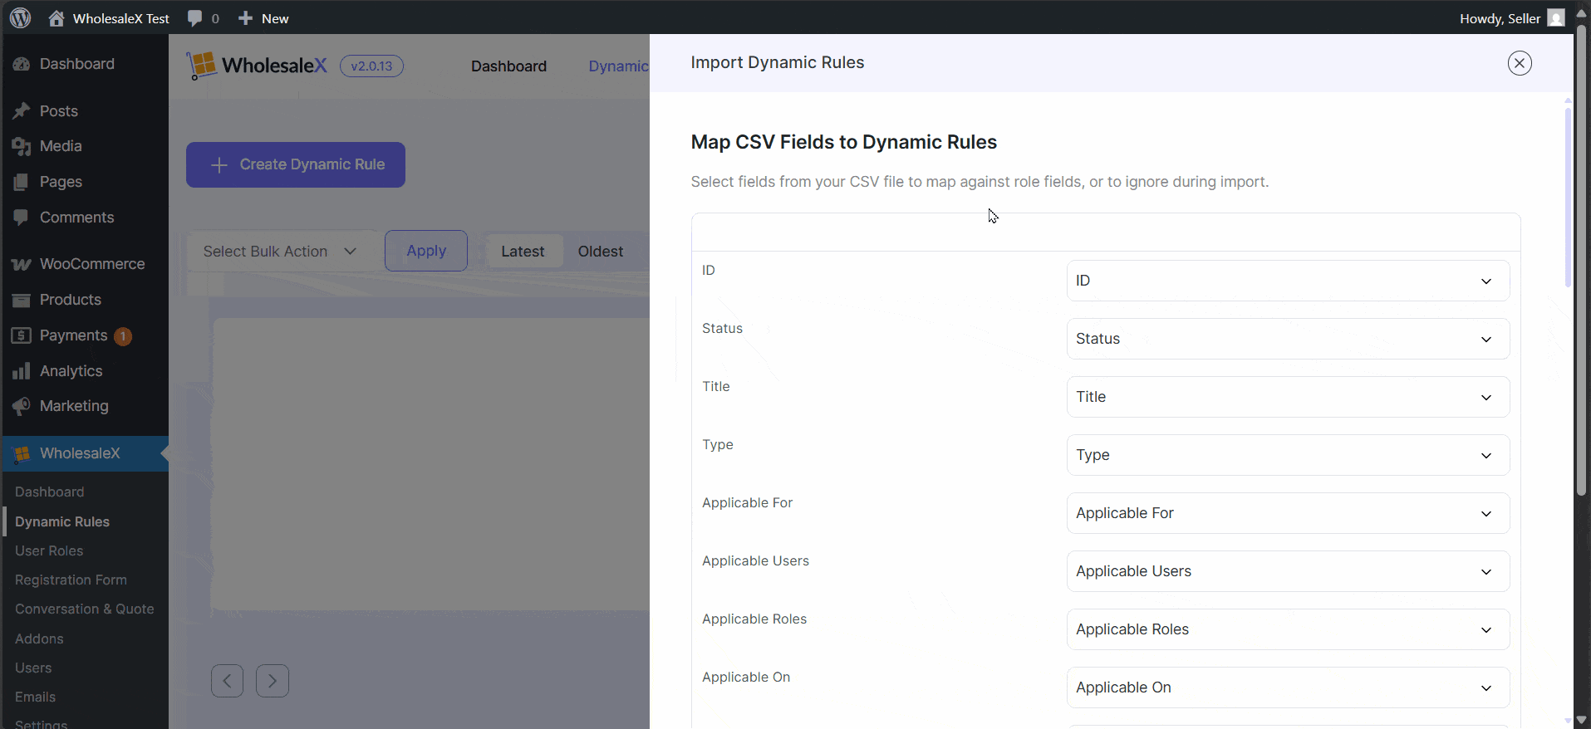The height and width of the screenshot is (729, 1591).
Task: Sort rules by Oldest
Action: [601, 252]
